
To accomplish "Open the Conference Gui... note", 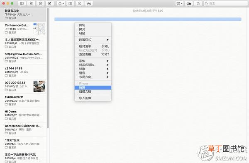I will (23, 29).
